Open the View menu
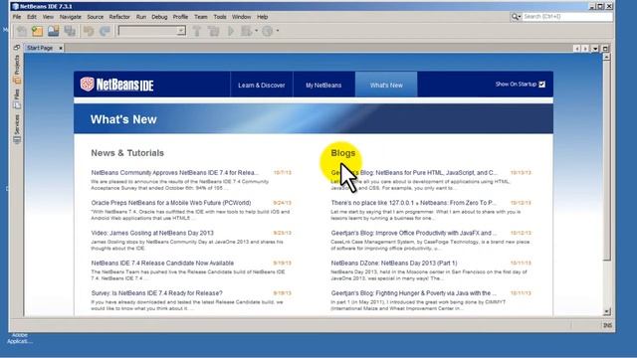This screenshot has width=637, height=358. 48,17
